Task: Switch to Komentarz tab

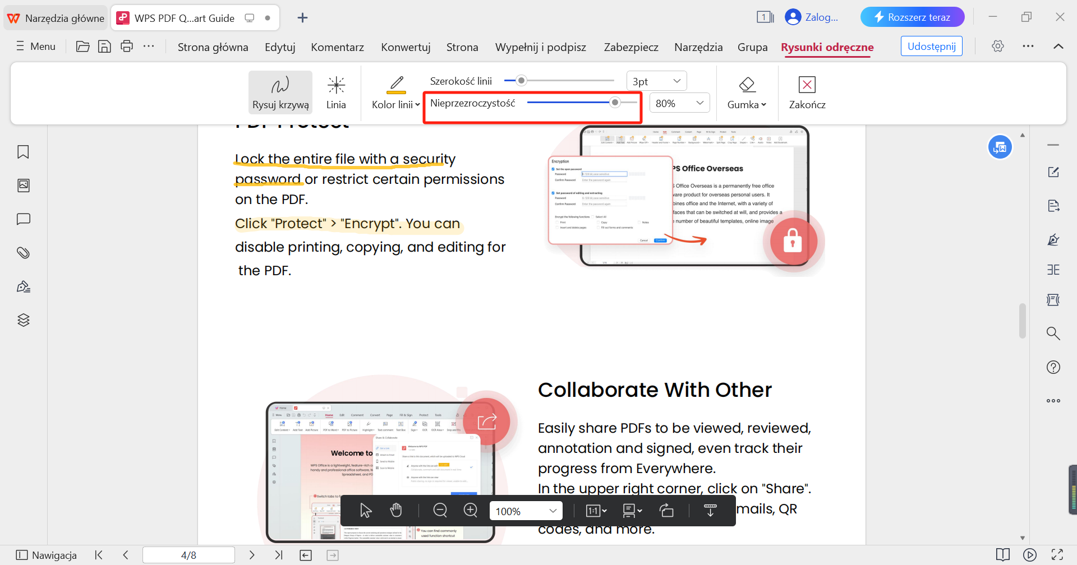Action: coord(338,47)
